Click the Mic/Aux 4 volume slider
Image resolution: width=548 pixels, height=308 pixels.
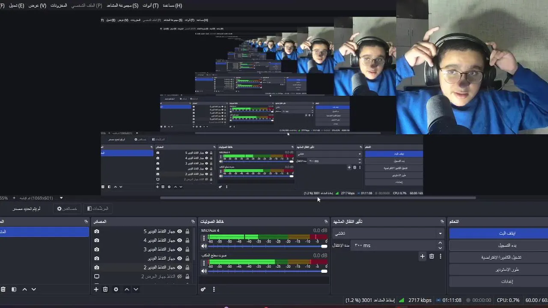tap(267, 246)
